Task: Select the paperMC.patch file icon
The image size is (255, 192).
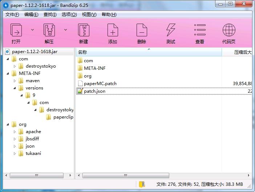Action: [x=80, y=83]
